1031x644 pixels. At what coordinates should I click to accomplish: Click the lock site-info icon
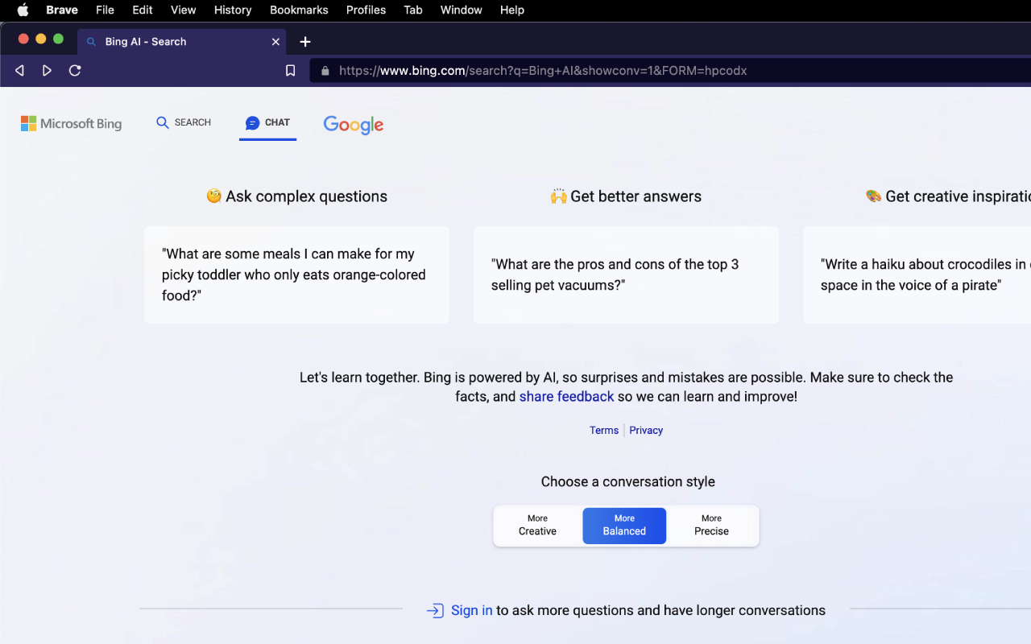coord(325,71)
